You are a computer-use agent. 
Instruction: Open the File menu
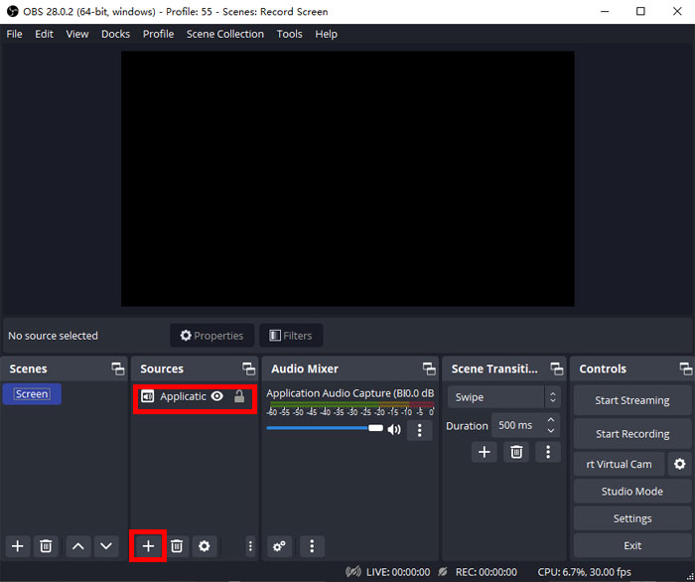14,34
